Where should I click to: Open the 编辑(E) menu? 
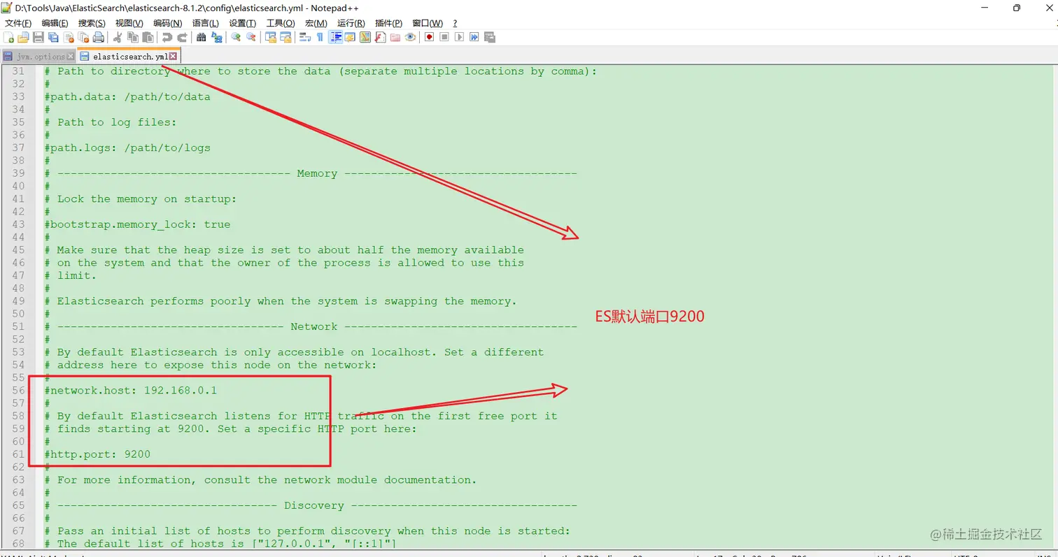tap(55, 23)
